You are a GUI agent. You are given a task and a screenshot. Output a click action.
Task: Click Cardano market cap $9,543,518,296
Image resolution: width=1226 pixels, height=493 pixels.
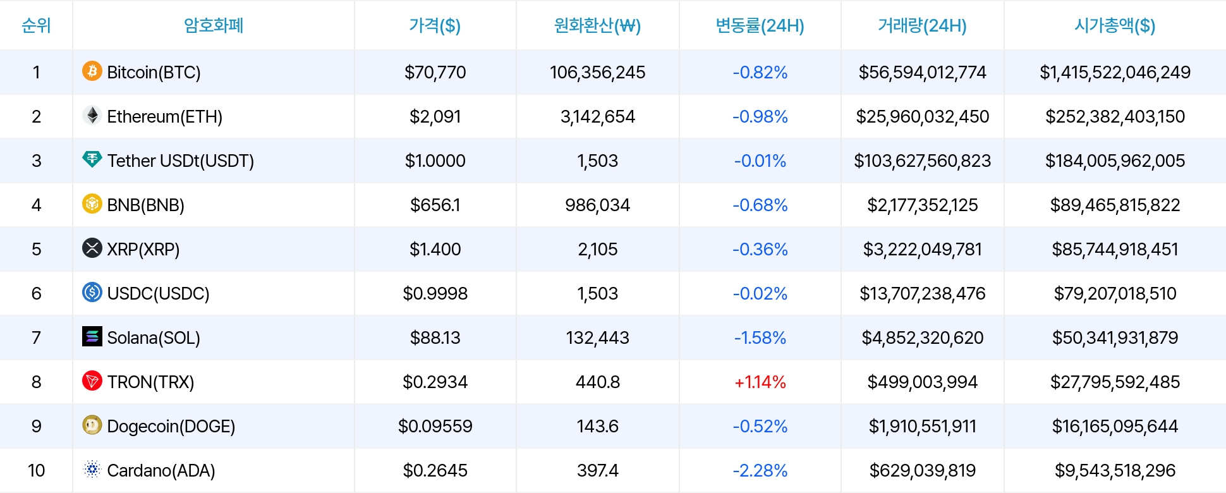(1115, 471)
